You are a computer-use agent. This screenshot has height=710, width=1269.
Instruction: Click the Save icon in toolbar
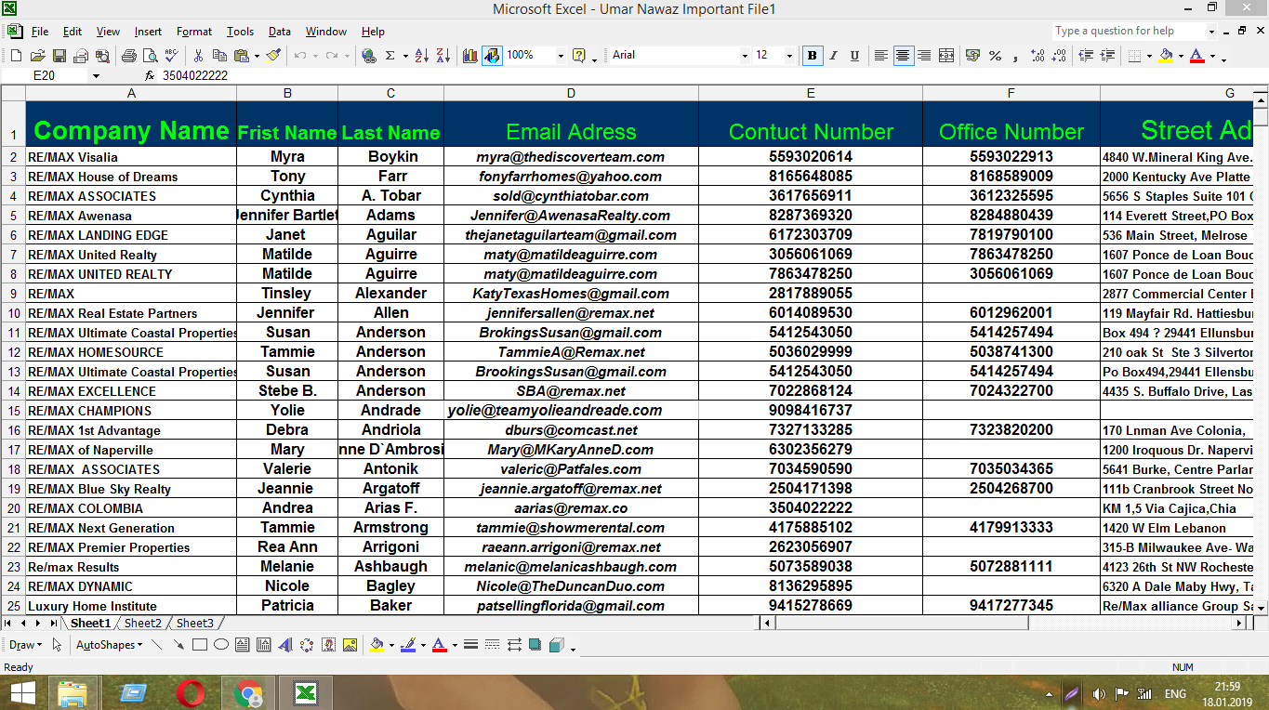[x=59, y=56]
